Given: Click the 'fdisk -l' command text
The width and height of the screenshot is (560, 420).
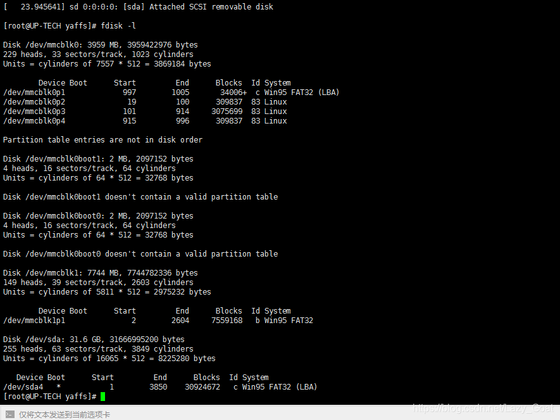Looking at the screenshot, I should point(118,26).
